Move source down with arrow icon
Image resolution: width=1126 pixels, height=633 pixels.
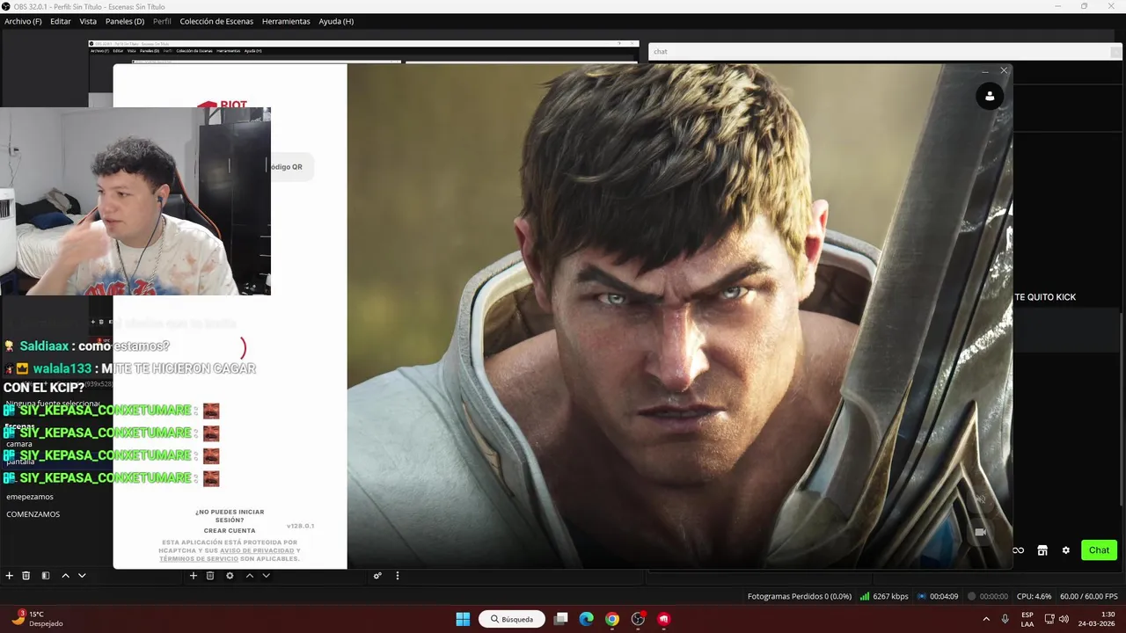coord(266,576)
